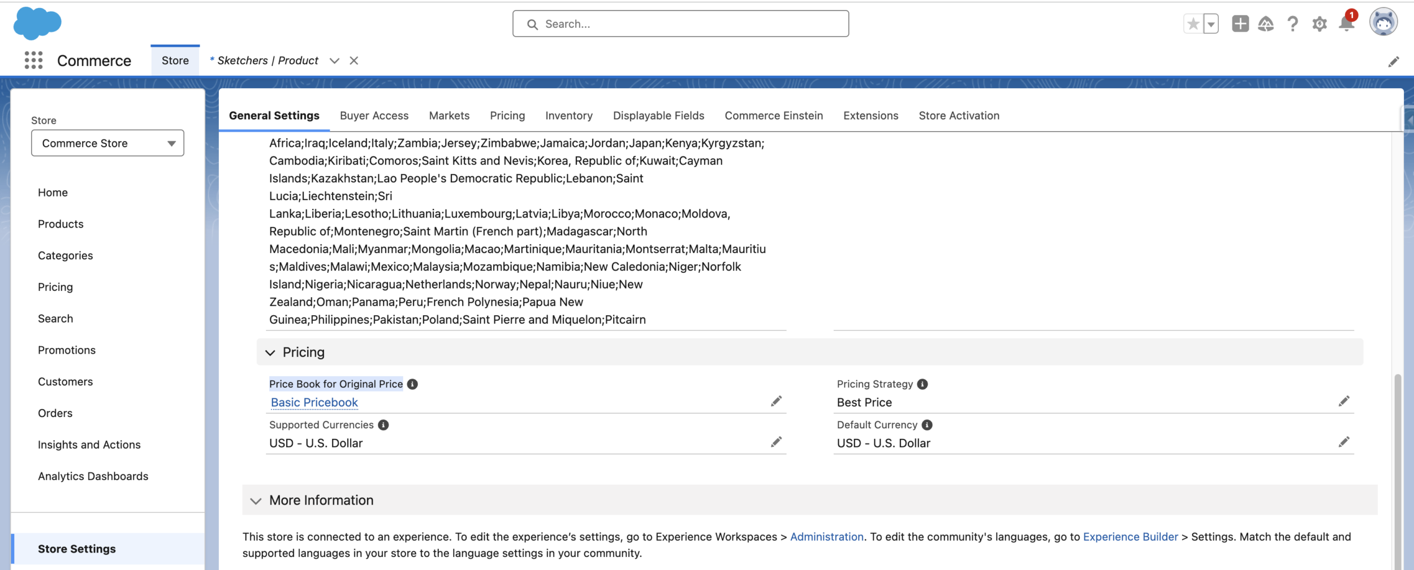Image resolution: width=1414 pixels, height=570 pixels.
Task: Edit the Default Currency field
Action: [1344, 442]
